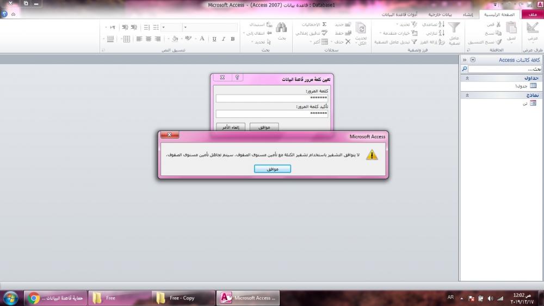Image resolution: width=544 pixels, height=306 pixels.
Task: Click the password (كلمة المرور) field
Action: [271, 98]
